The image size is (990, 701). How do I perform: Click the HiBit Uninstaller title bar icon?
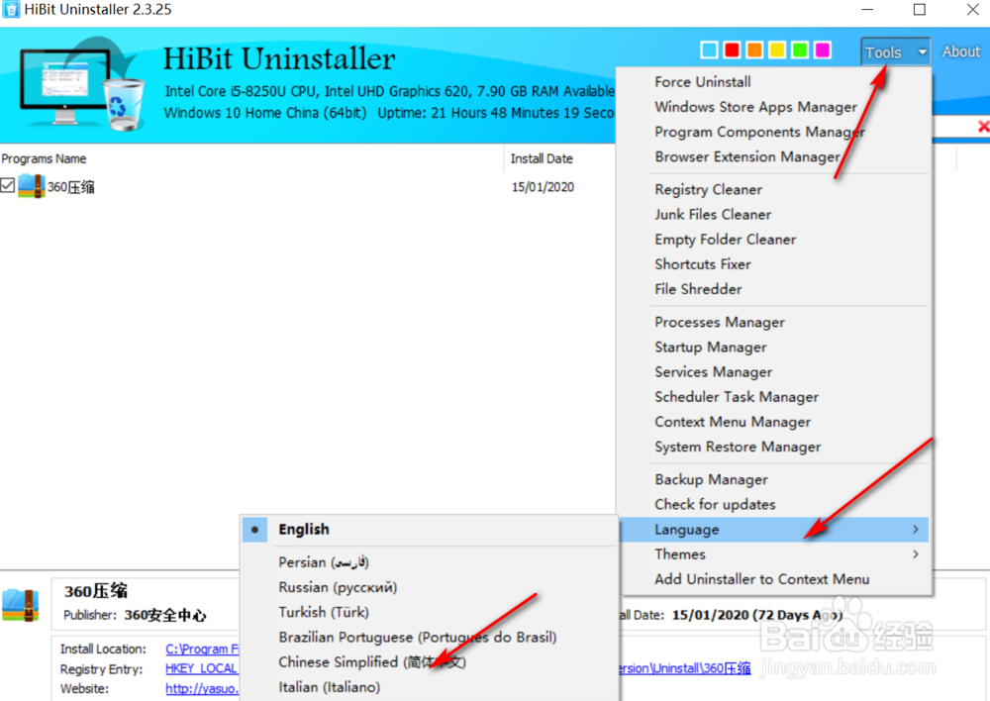click(11, 10)
